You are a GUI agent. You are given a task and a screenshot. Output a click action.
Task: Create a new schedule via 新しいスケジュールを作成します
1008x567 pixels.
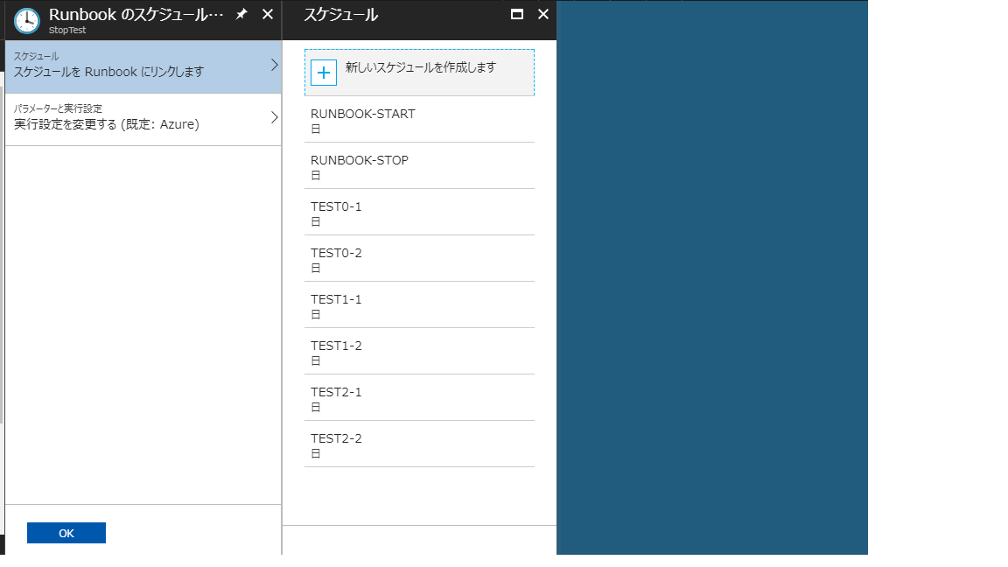(419, 73)
